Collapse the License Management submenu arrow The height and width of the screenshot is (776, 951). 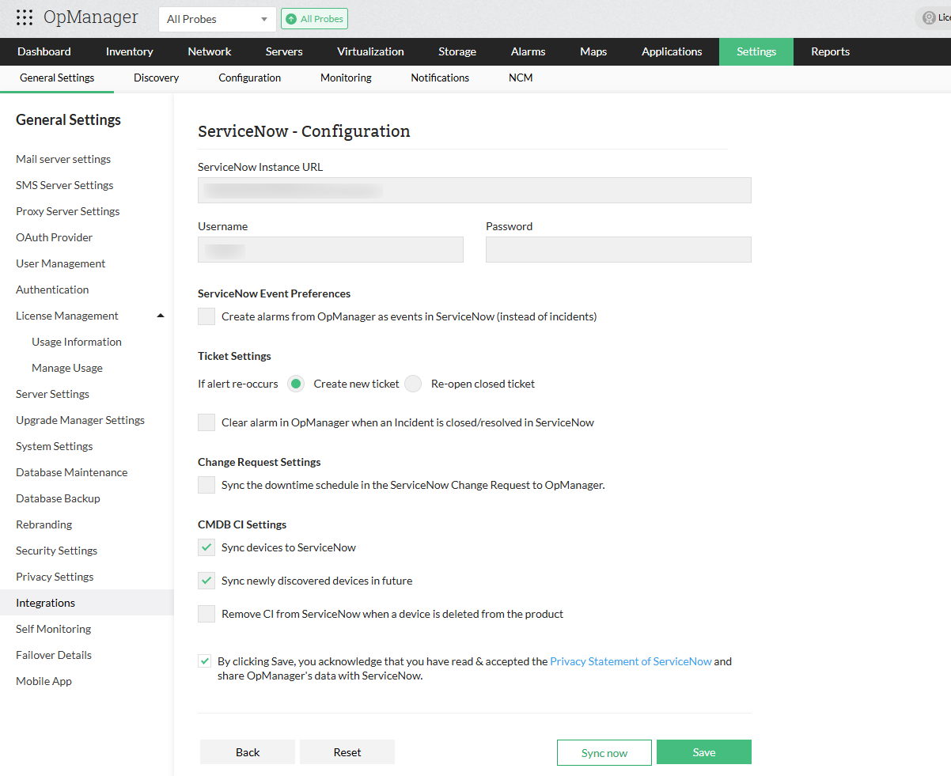point(161,316)
